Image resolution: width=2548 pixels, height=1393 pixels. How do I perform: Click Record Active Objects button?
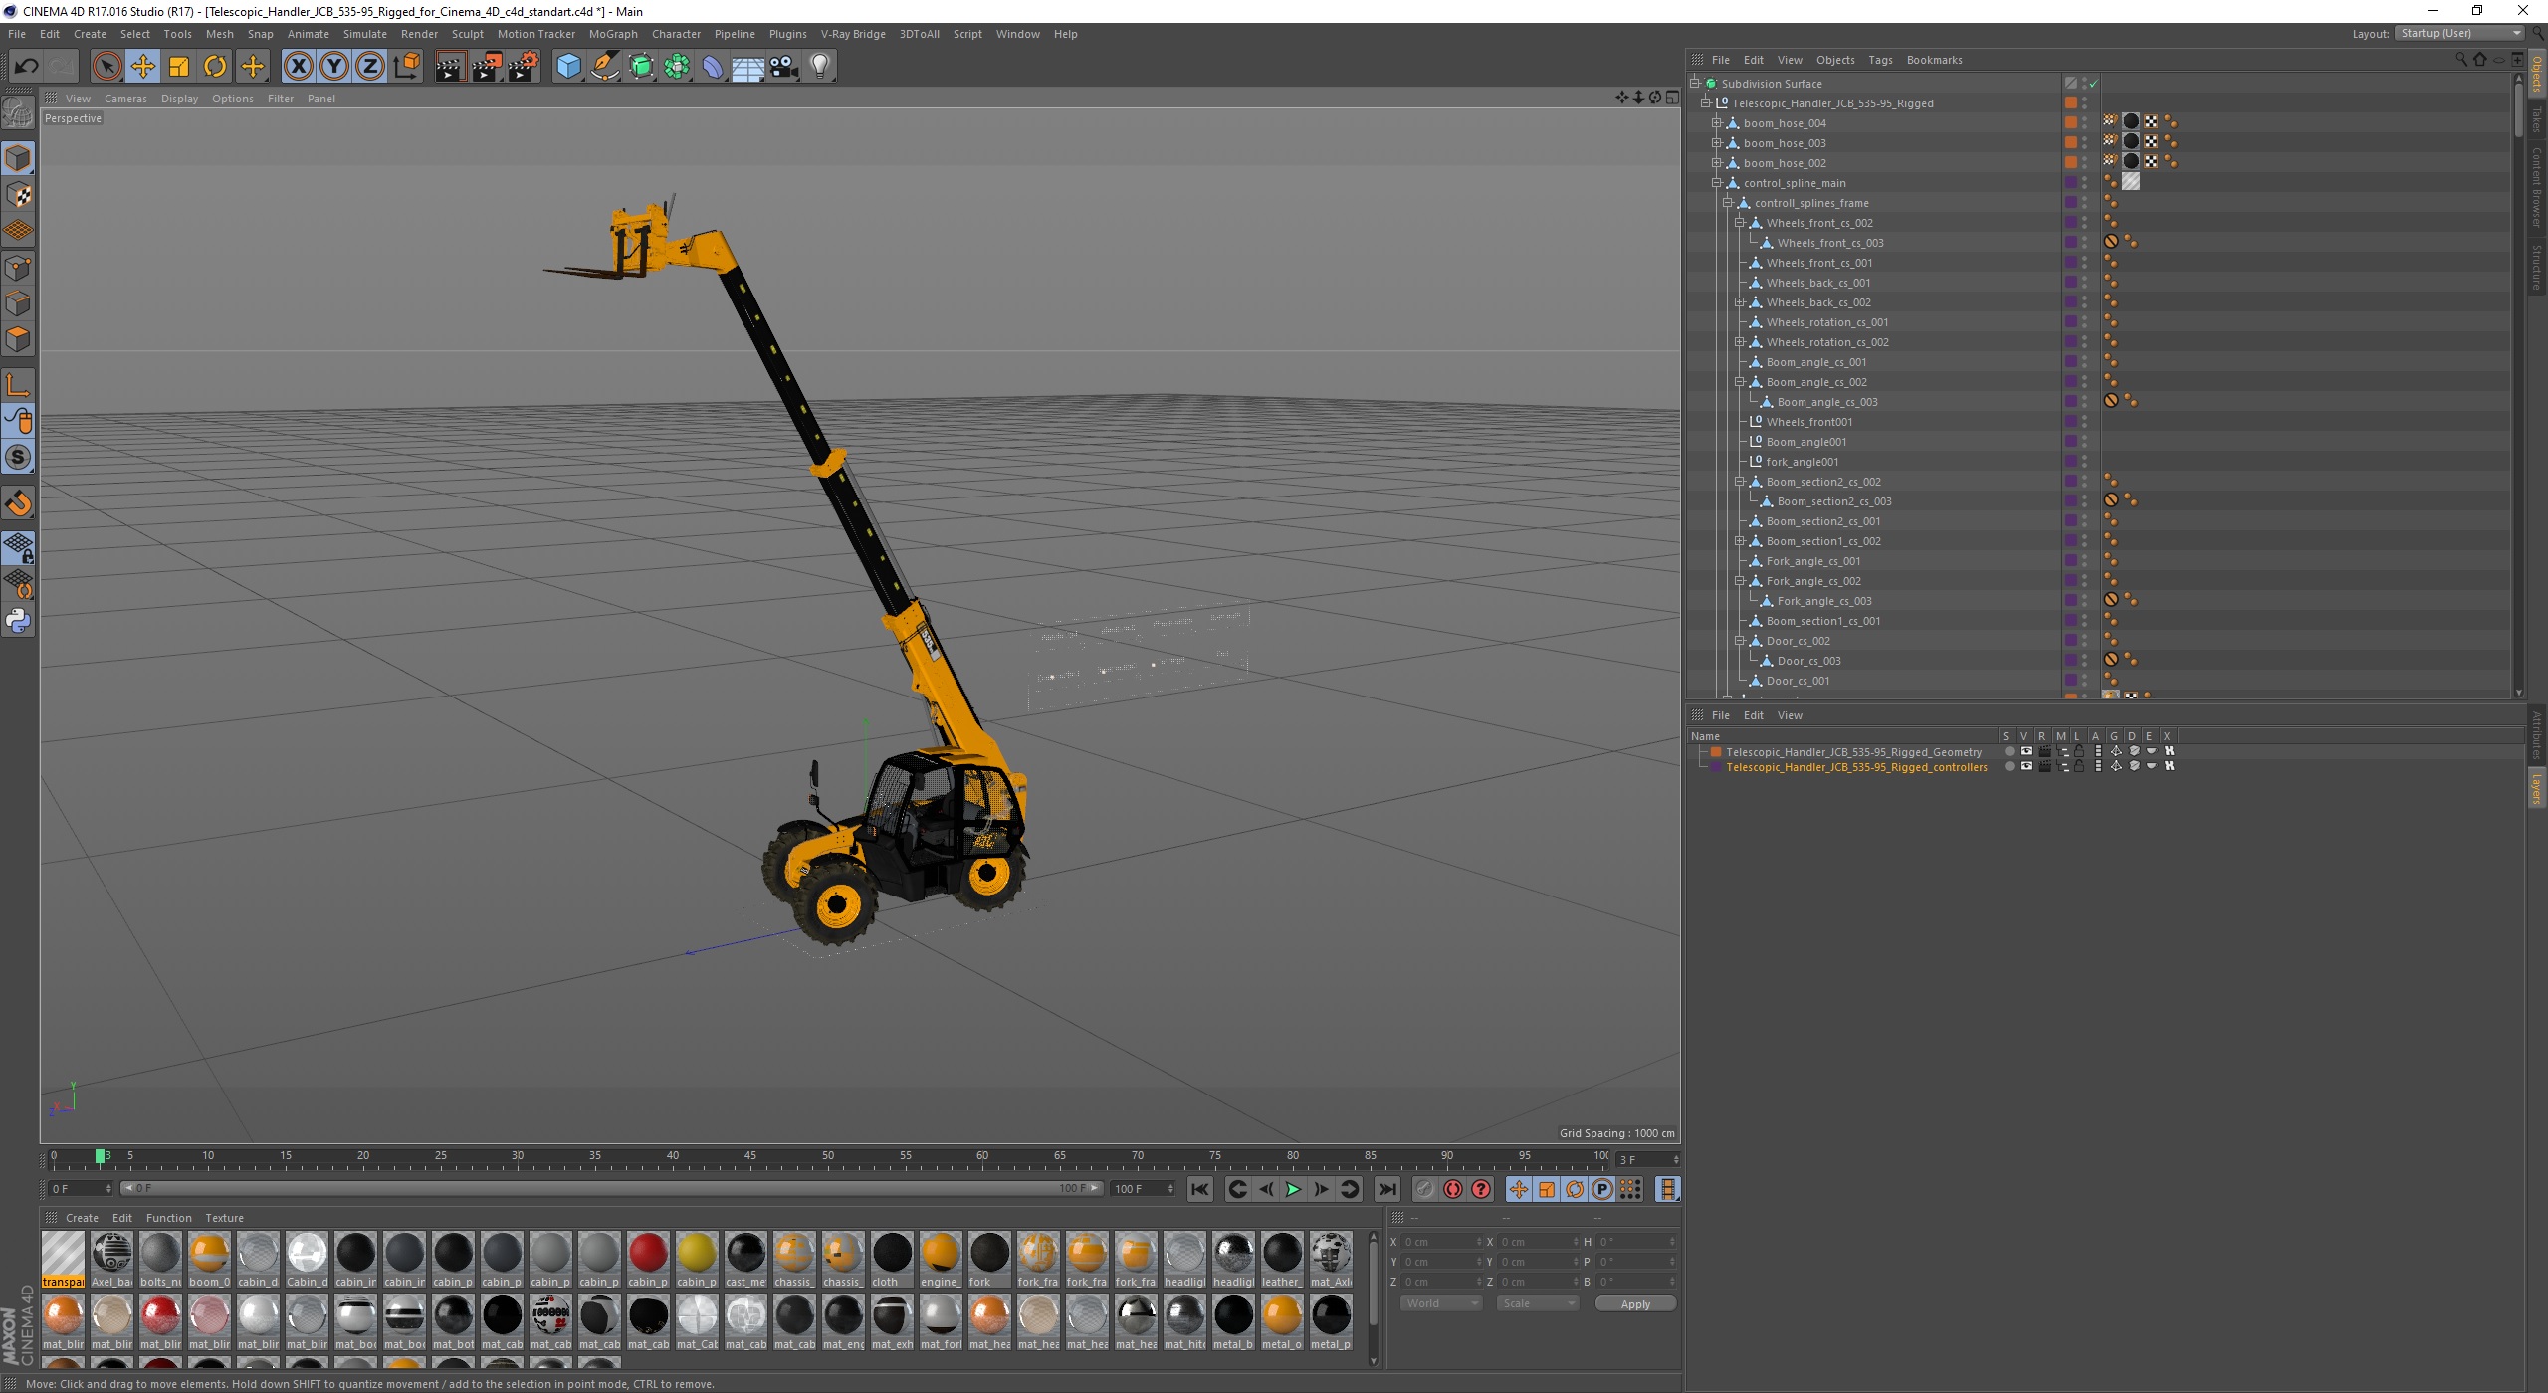click(x=1425, y=1189)
